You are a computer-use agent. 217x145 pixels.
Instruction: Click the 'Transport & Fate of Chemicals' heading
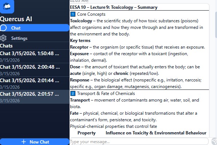(106, 94)
